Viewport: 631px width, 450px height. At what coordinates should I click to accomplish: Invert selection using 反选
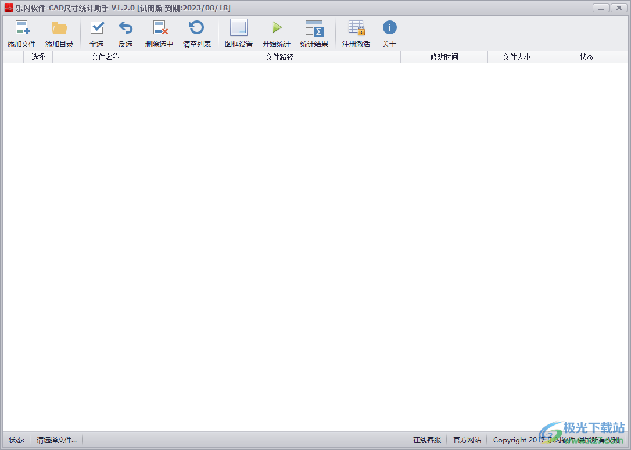click(126, 34)
